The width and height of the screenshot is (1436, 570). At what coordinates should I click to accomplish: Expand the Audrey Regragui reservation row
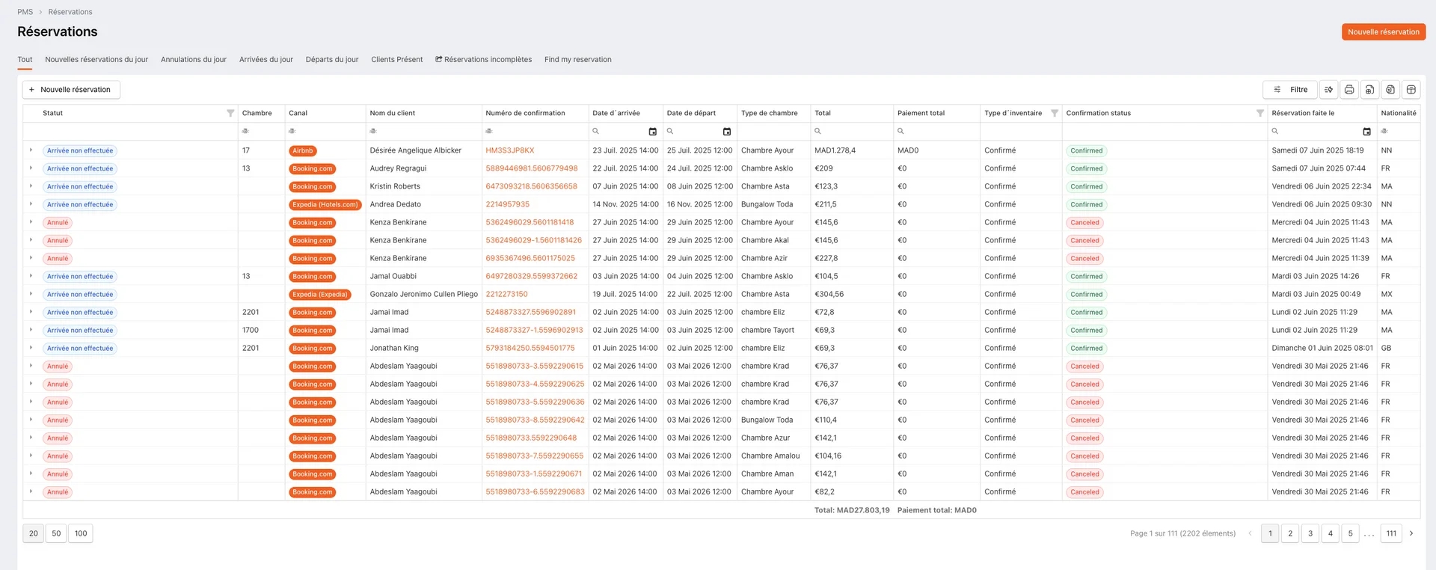click(31, 168)
